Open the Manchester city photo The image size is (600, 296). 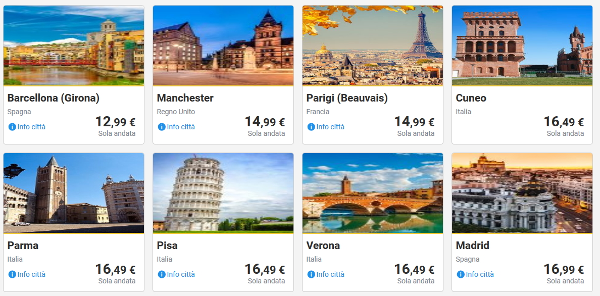(x=223, y=45)
